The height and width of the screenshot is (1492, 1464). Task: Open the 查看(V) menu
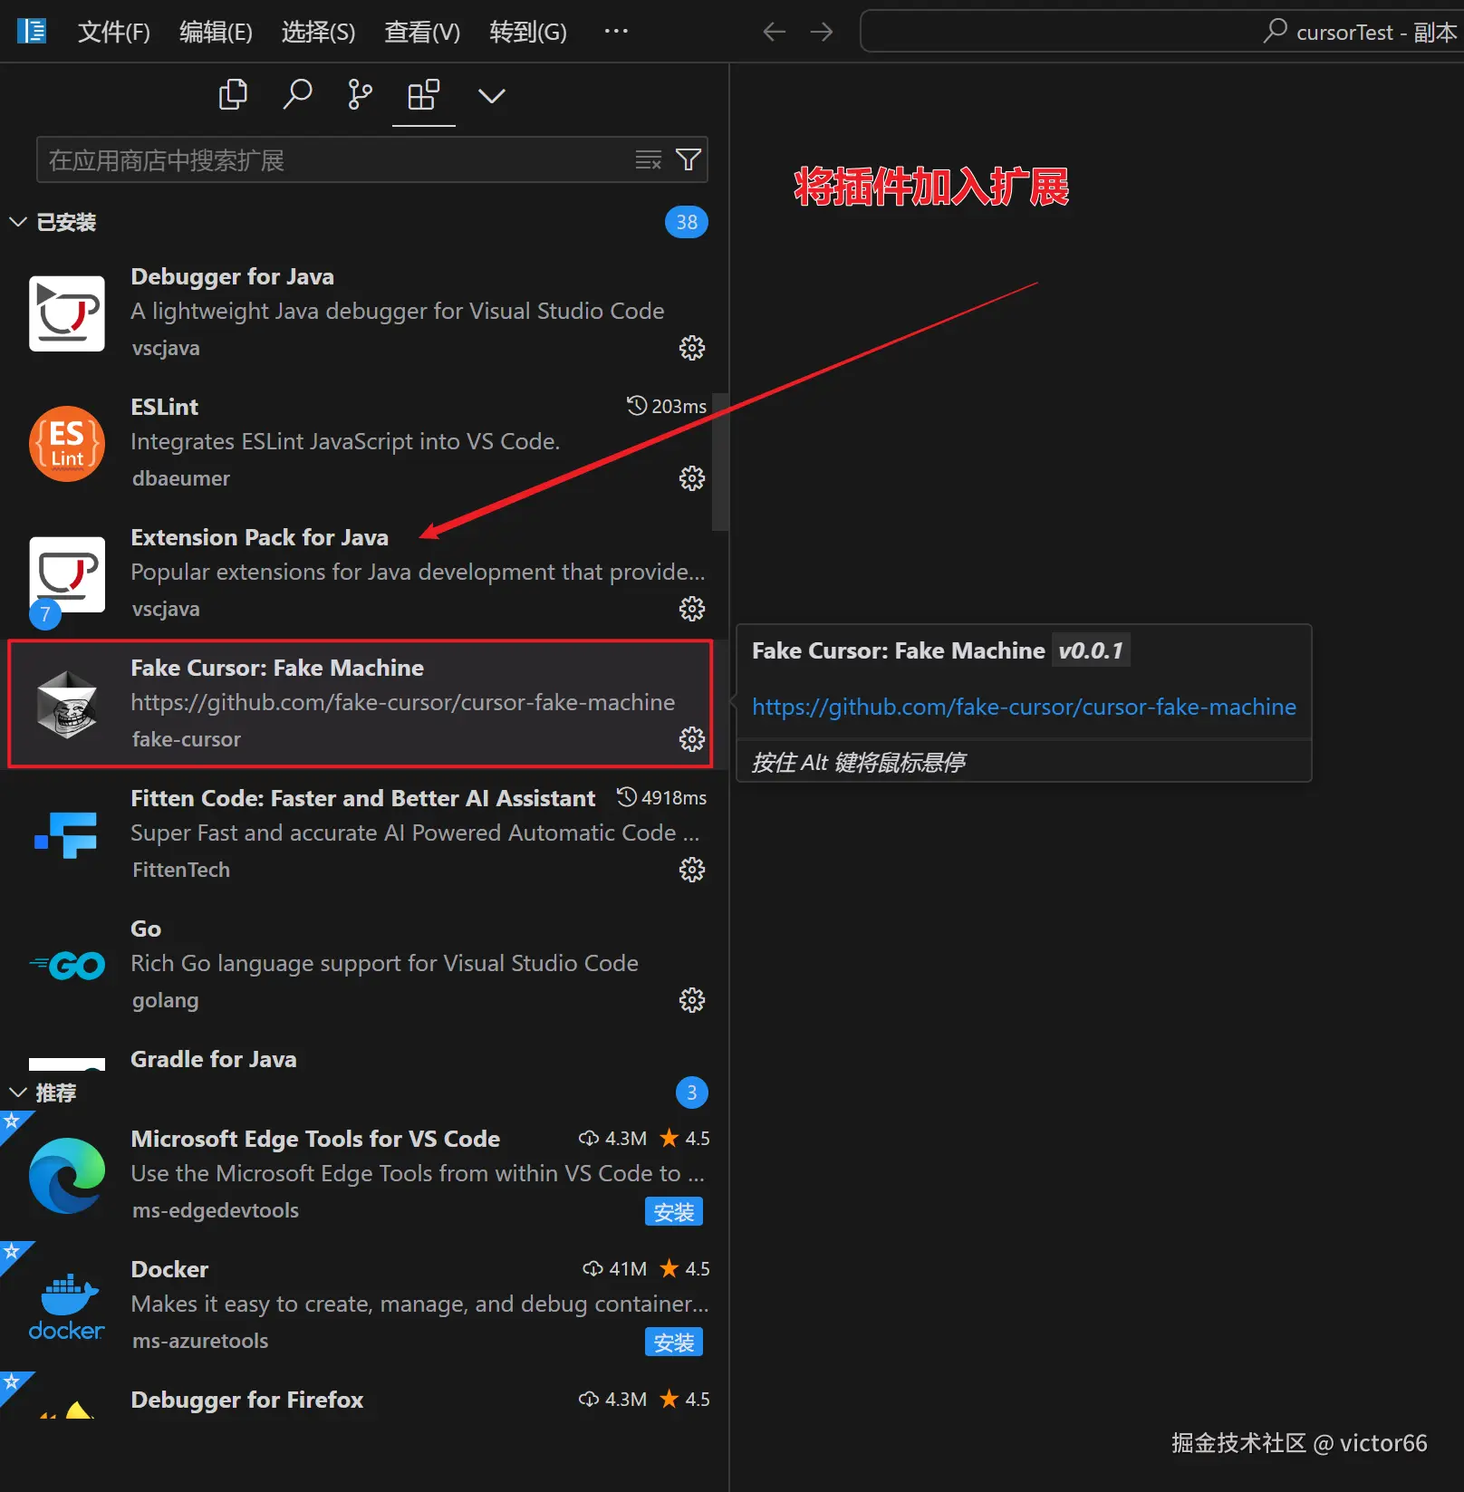(x=422, y=32)
